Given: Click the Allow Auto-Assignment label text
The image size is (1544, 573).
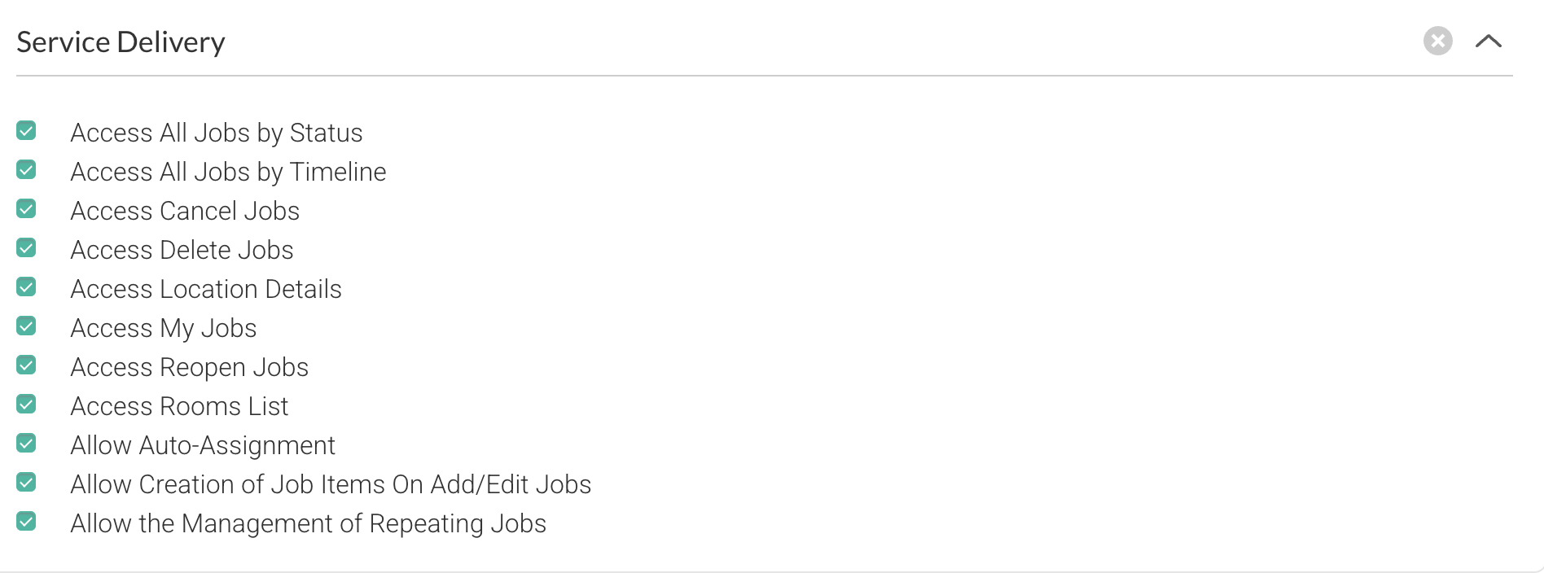Looking at the screenshot, I should point(203,445).
